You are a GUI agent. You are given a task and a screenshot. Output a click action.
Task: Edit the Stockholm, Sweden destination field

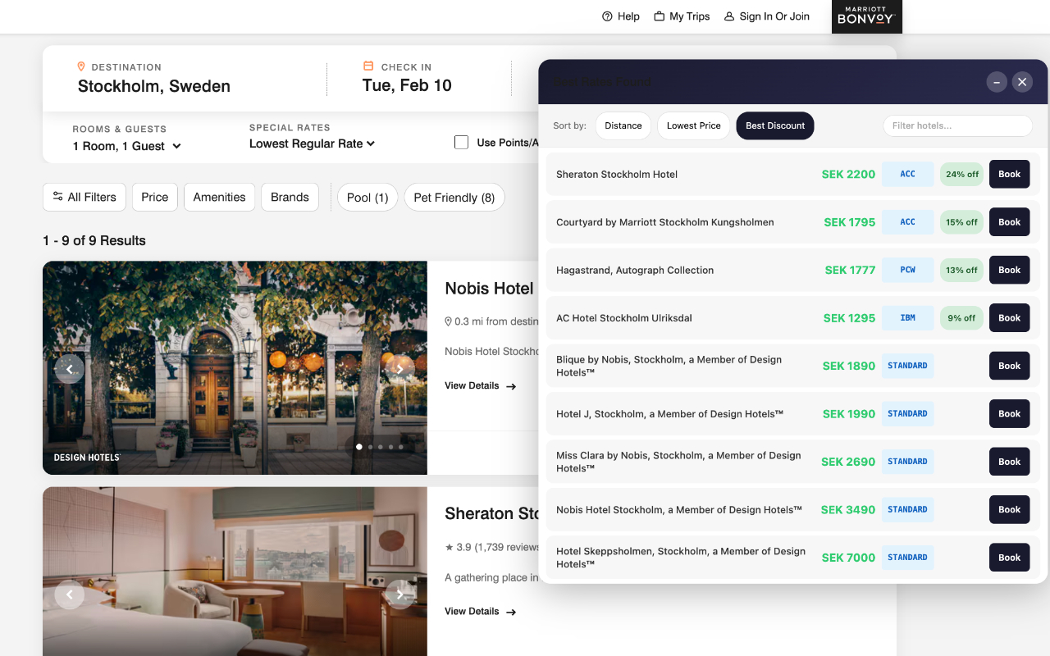[154, 86]
